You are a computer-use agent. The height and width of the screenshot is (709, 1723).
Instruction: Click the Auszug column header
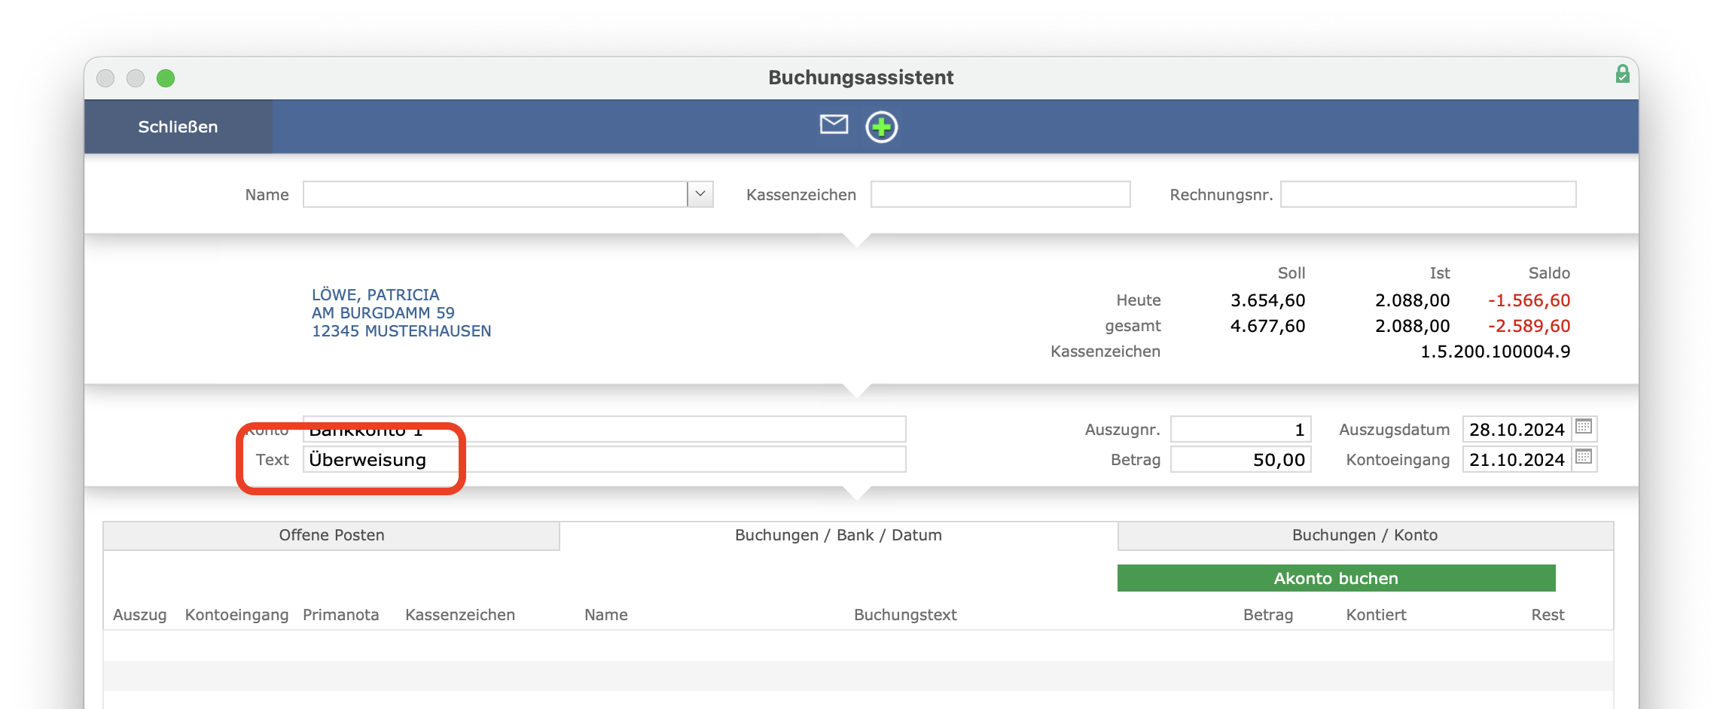point(139,615)
